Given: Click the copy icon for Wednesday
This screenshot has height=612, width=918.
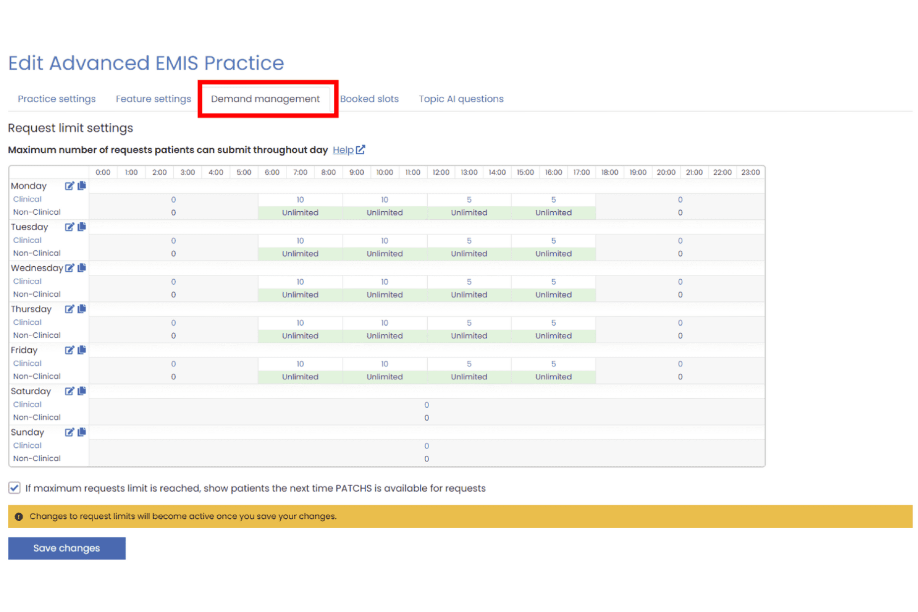Looking at the screenshot, I should tap(82, 268).
